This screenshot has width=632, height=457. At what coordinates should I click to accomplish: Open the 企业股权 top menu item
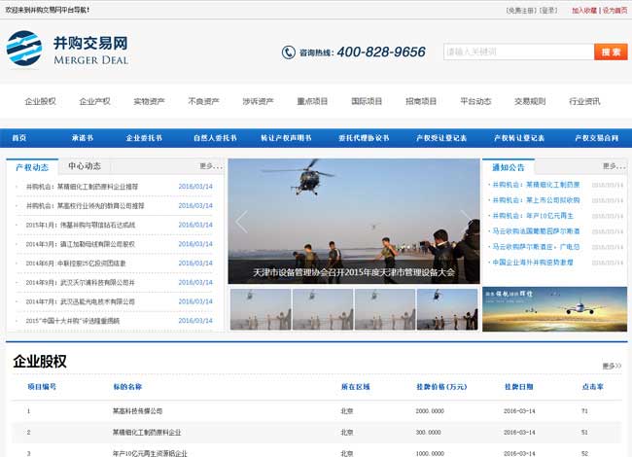click(x=40, y=101)
